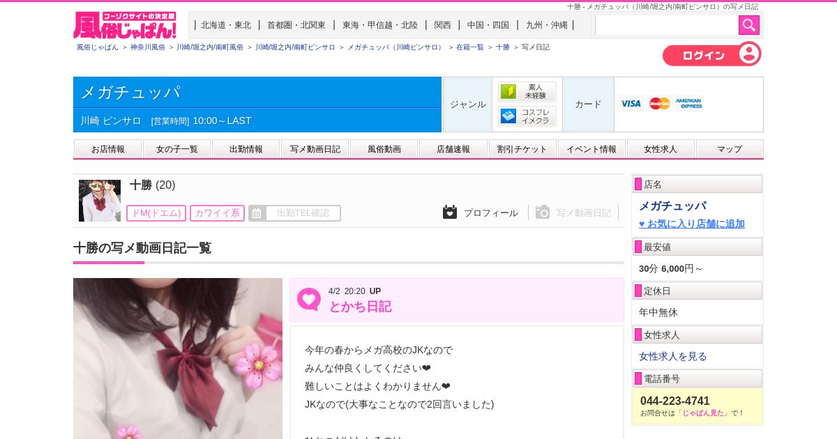Open the 割引チケット tab
The height and width of the screenshot is (439, 837).
(x=522, y=148)
